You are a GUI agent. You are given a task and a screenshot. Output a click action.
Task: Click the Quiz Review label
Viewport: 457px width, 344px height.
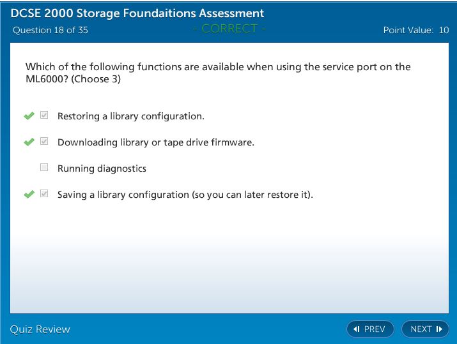(x=40, y=329)
